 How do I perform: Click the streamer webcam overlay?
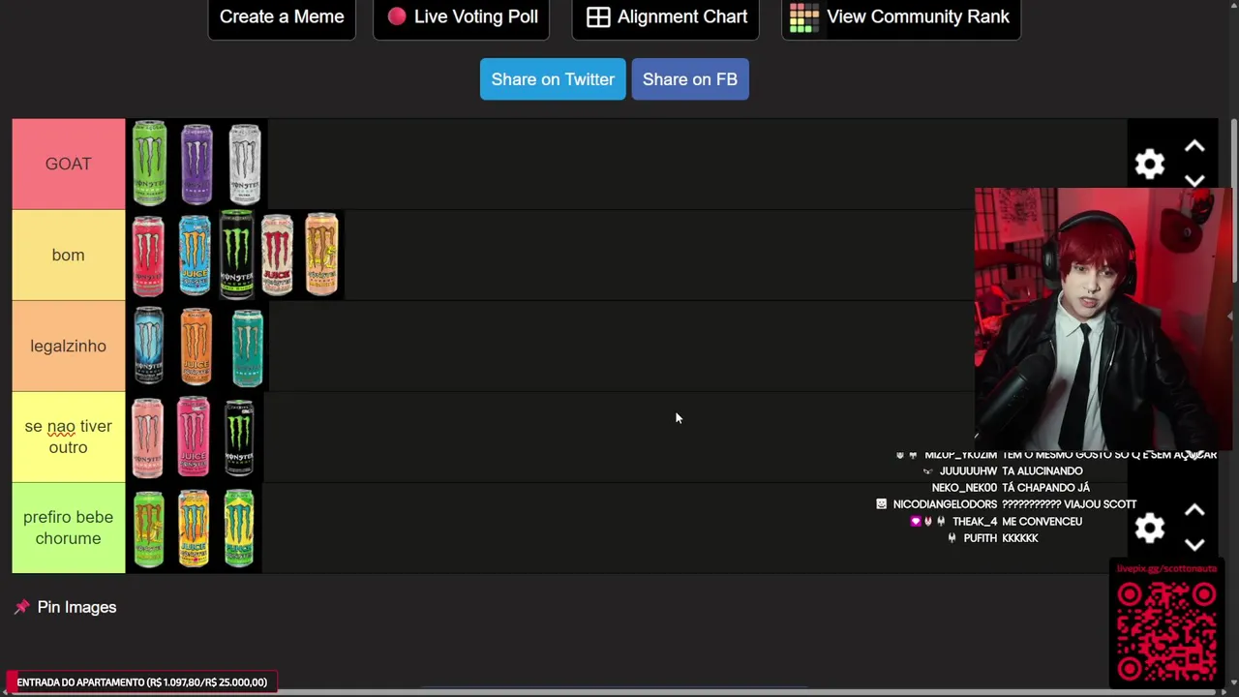[x=1103, y=319]
